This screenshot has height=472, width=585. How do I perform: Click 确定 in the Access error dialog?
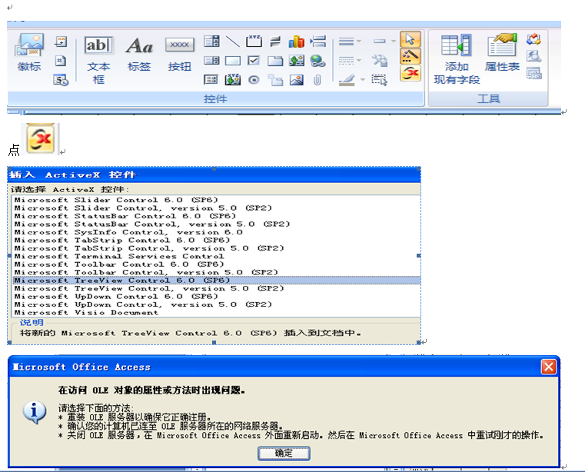pyautogui.click(x=284, y=454)
